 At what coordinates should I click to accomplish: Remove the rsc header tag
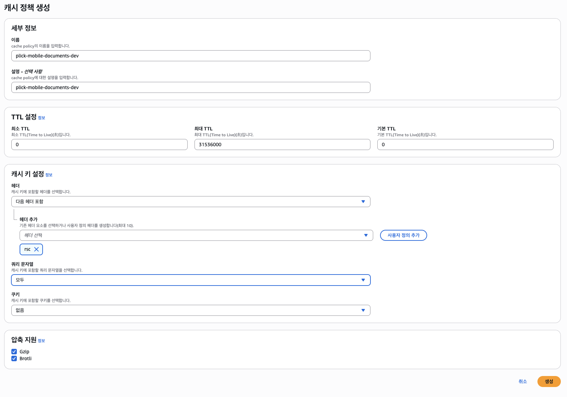pos(36,249)
